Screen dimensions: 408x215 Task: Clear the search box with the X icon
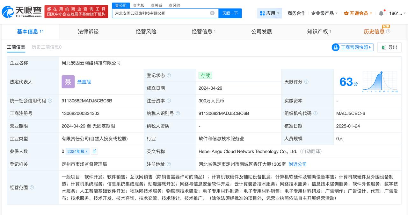click(212, 13)
